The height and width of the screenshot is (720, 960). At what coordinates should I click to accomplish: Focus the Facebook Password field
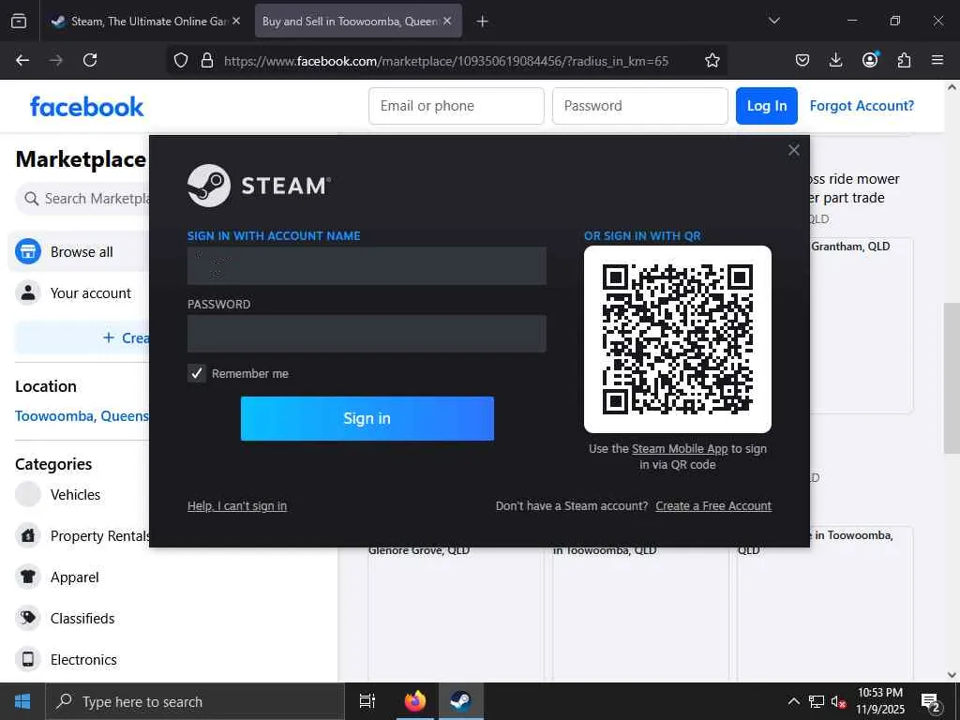point(639,106)
